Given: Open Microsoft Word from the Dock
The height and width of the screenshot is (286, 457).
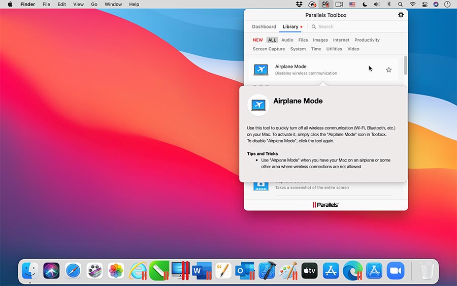Looking at the screenshot, I should tap(202, 271).
